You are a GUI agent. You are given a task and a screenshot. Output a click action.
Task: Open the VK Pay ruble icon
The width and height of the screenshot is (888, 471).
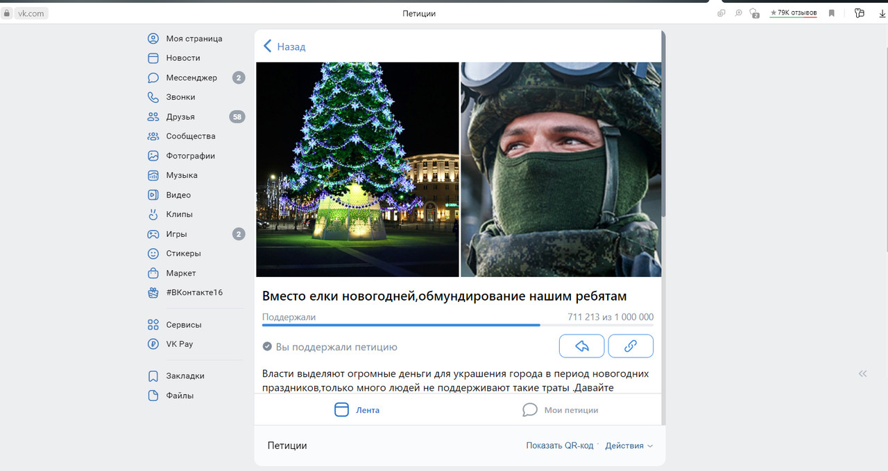coord(153,344)
